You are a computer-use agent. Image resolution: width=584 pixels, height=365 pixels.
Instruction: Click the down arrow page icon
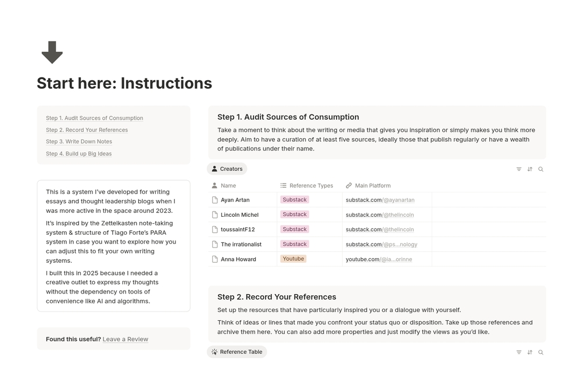click(52, 52)
